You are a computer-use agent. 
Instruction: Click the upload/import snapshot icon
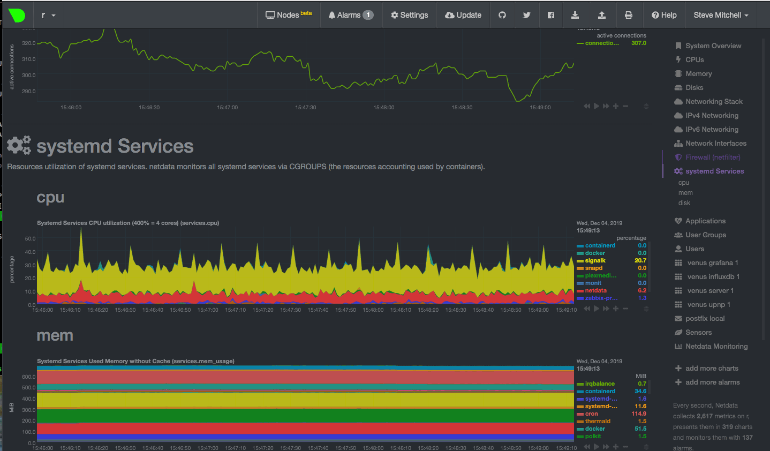(x=601, y=15)
